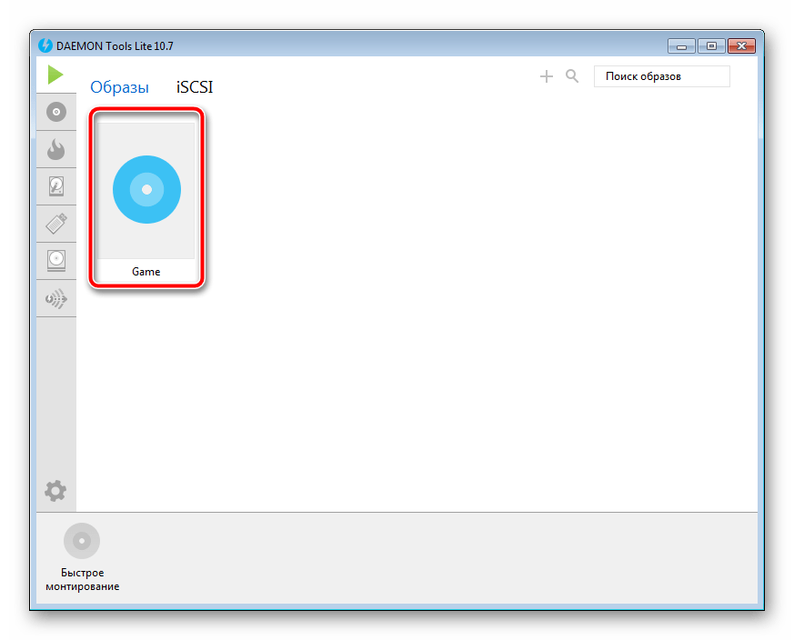
Task: Open settings with the gear icon
Action: pyautogui.click(x=55, y=491)
